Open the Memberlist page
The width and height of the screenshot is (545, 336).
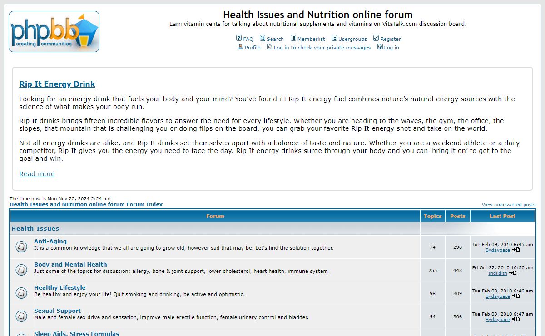tap(311, 39)
